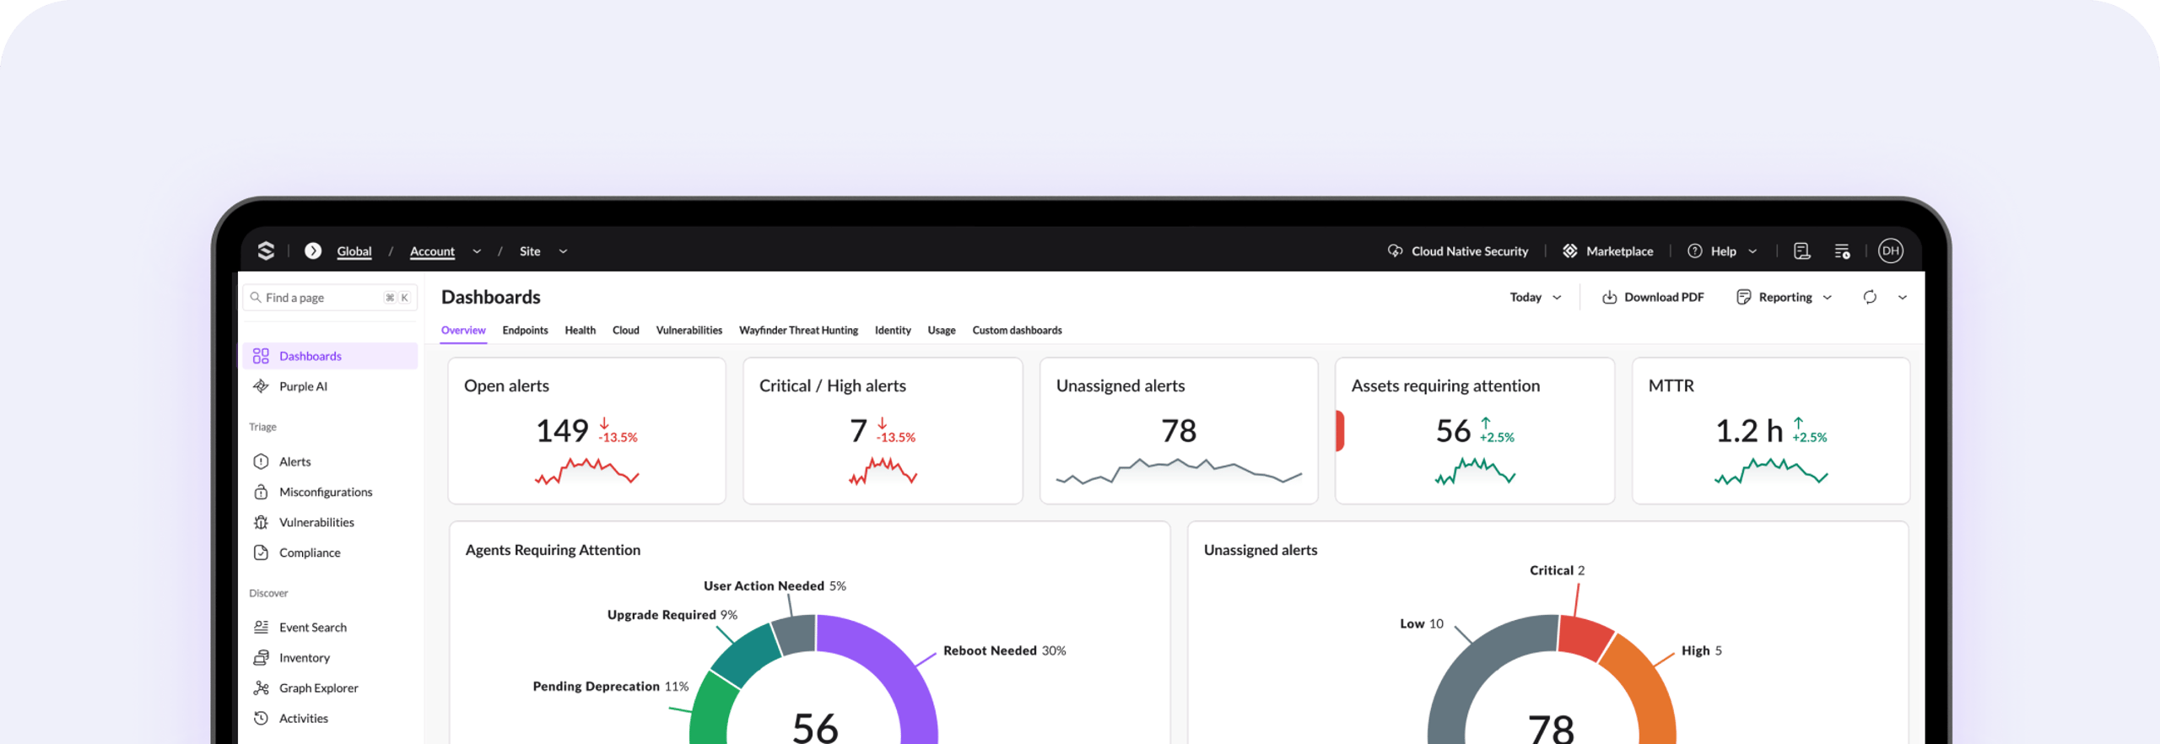Switch to the Health tab
This screenshot has height=744, width=2160.
coord(580,330)
